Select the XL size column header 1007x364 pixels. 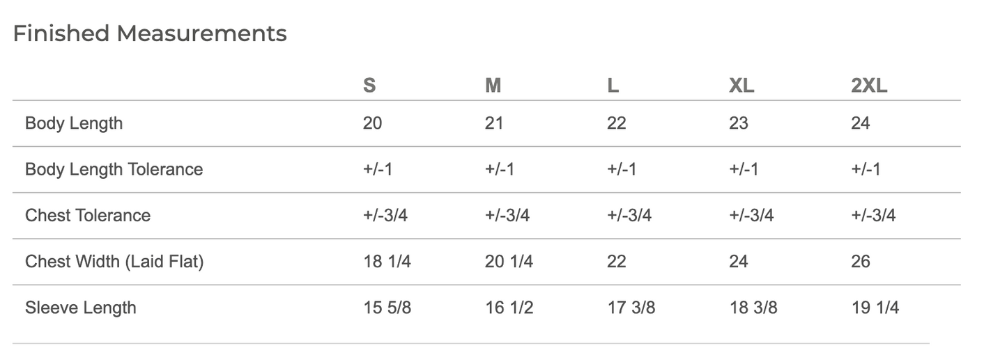(x=741, y=86)
